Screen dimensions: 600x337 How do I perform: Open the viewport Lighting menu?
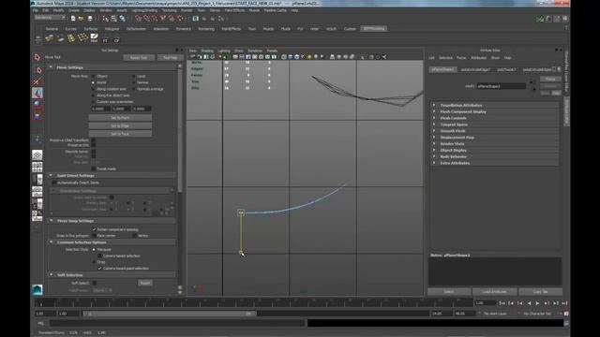point(224,51)
